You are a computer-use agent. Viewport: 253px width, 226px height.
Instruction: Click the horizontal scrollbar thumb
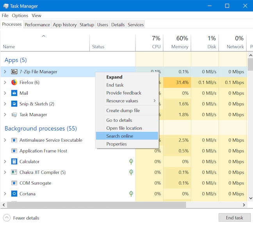(x=96, y=205)
